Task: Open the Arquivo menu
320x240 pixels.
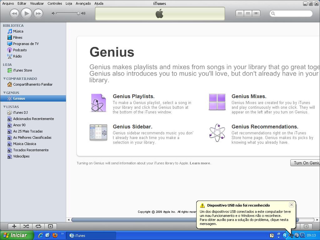Action: point(8,3)
